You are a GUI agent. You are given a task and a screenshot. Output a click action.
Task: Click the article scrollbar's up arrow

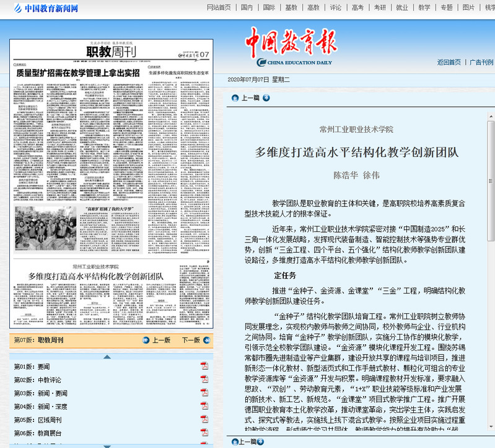pyautogui.click(x=491, y=110)
